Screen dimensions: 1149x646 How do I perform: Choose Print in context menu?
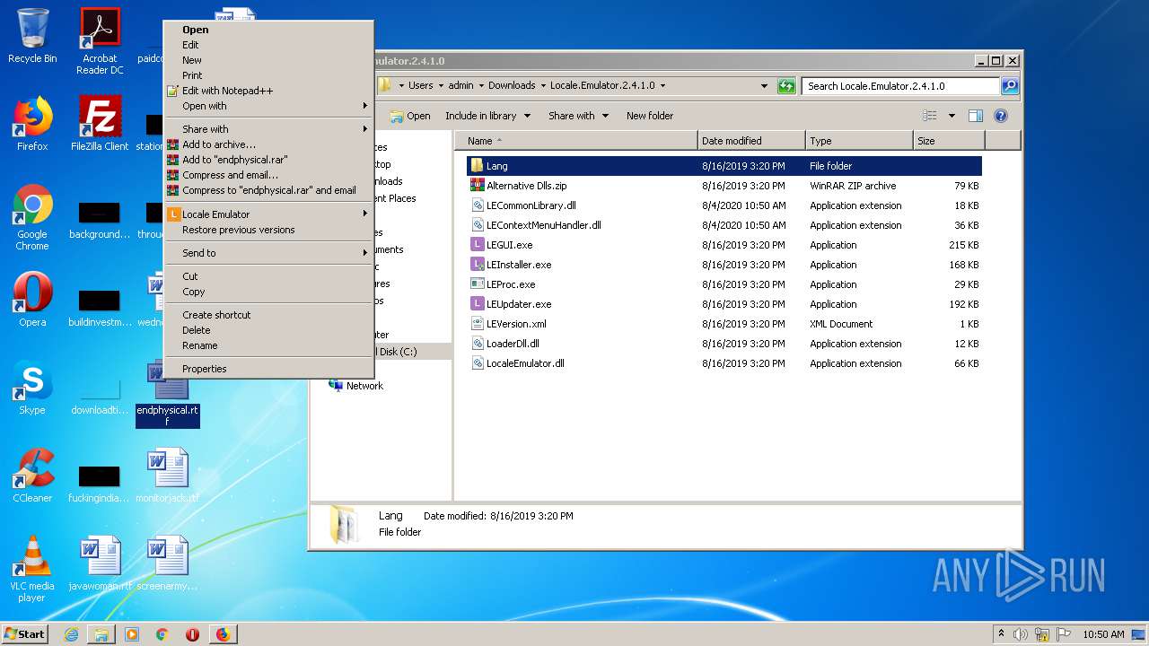(x=268, y=75)
